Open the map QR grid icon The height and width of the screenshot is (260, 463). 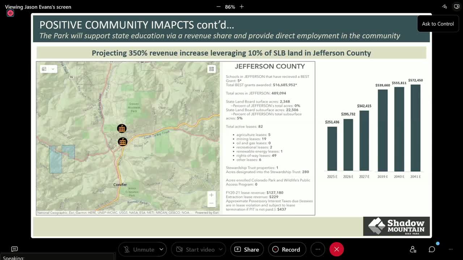click(x=211, y=69)
